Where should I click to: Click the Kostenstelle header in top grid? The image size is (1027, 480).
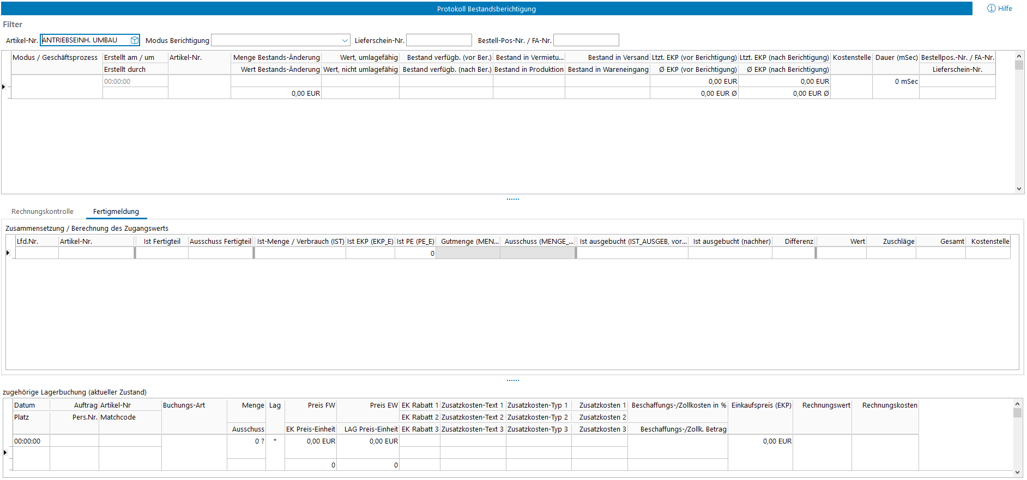click(x=851, y=58)
